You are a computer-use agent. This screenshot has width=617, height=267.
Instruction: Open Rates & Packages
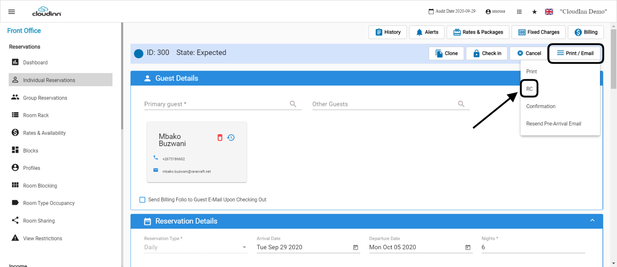(478, 32)
